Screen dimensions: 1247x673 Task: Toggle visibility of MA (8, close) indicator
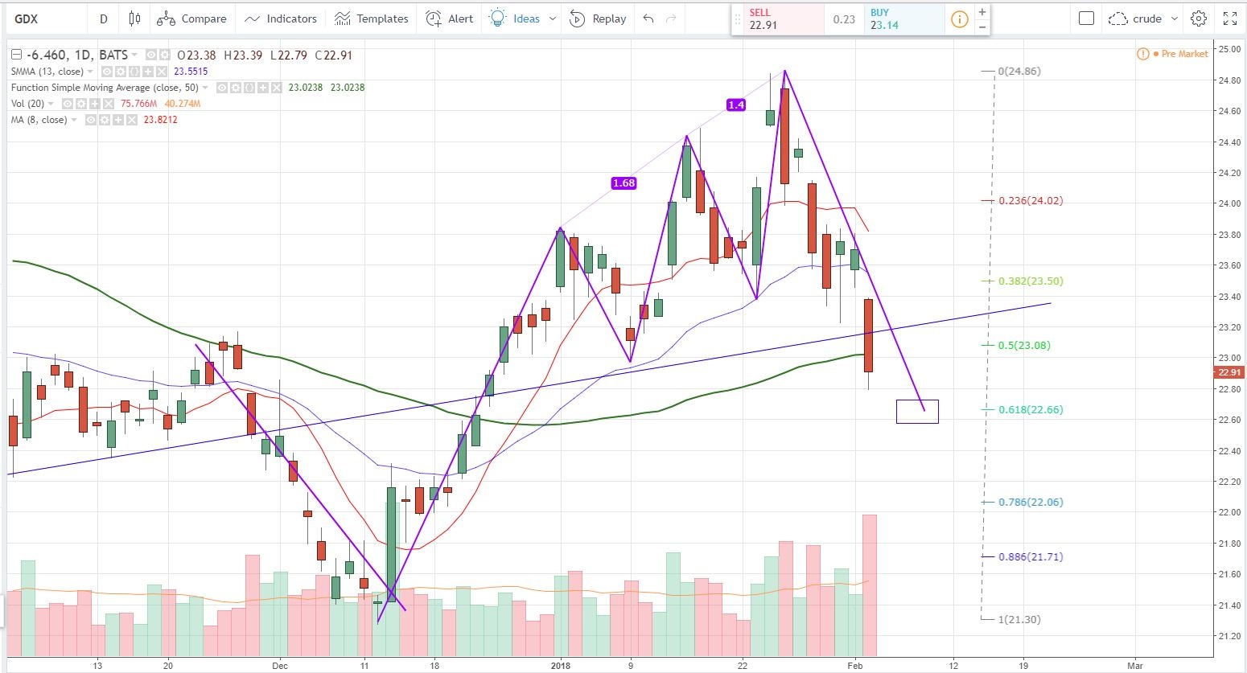pyautogui.click(x=91, y=120)
